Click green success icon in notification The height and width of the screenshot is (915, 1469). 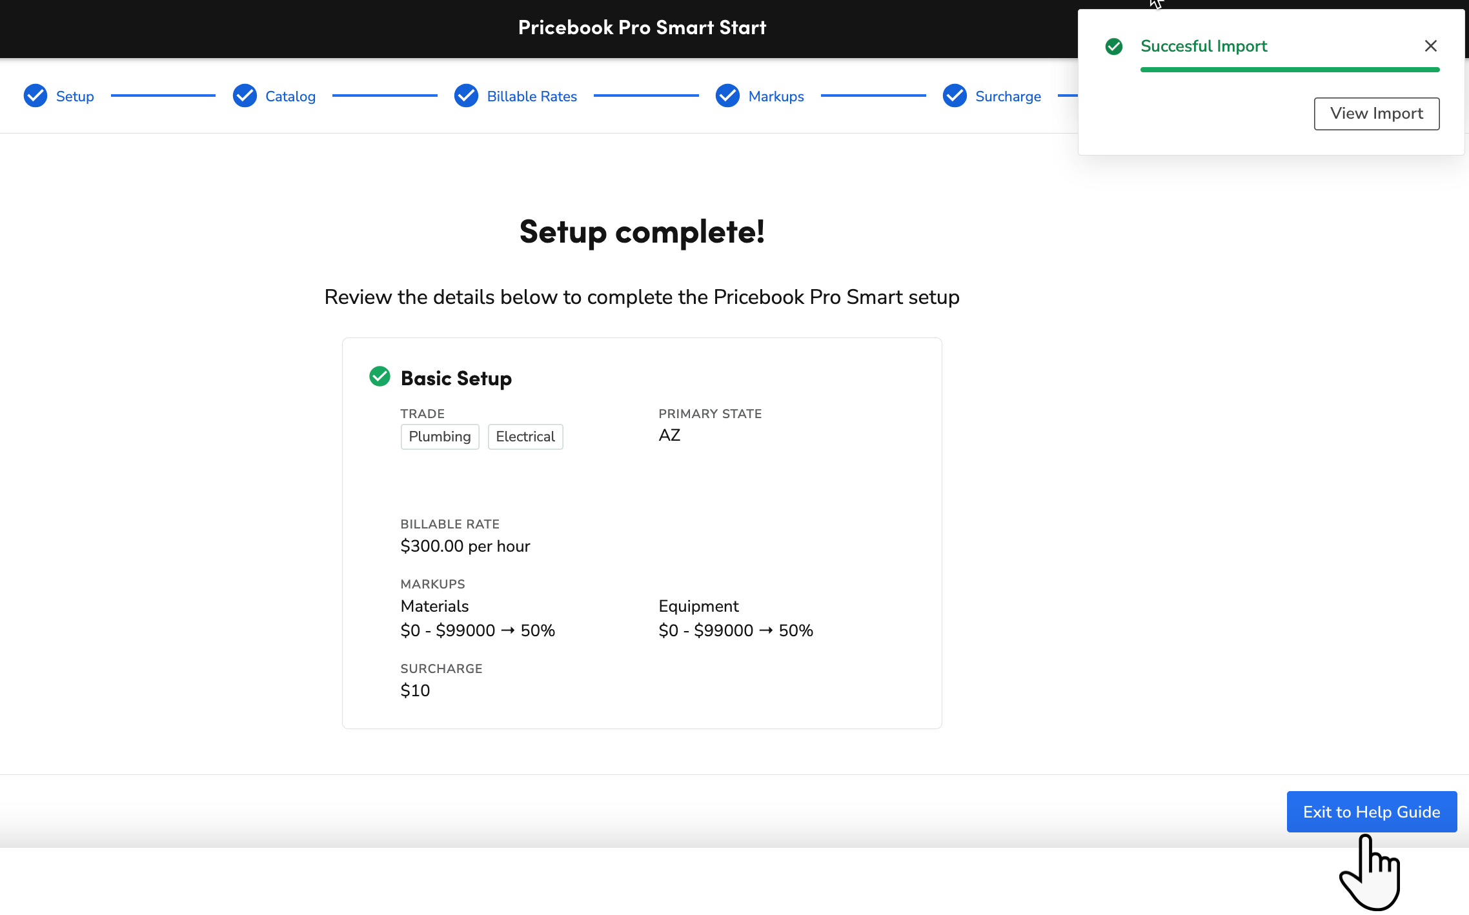1114,46
